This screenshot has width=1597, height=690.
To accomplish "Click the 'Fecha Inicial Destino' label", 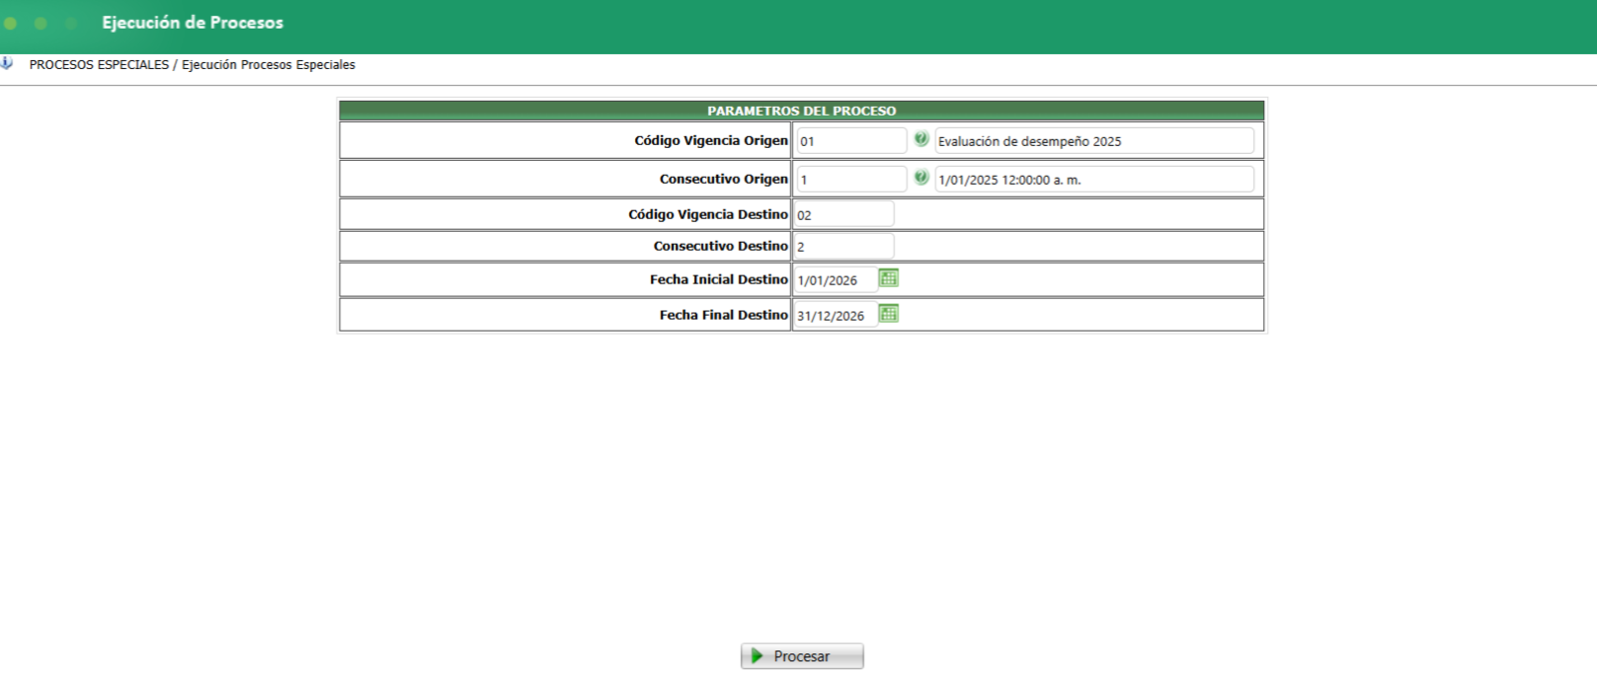I will tap(719, 279).
